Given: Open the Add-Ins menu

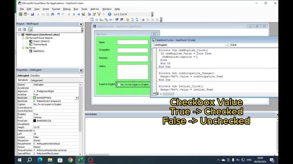Looking at the screenshot, I should (x=95, y=9).
